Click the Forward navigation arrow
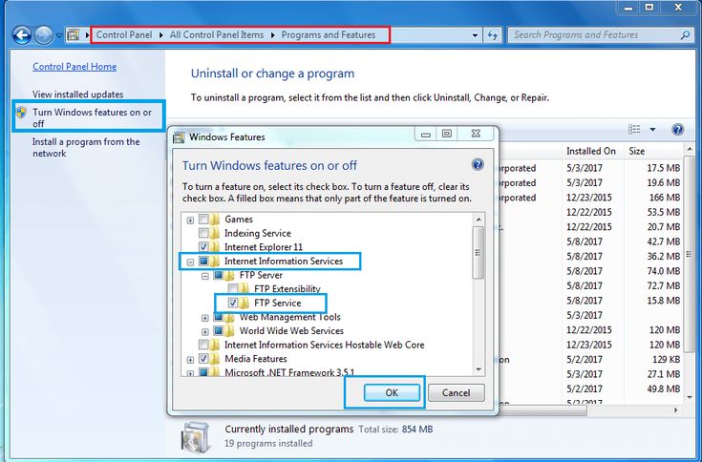The image size is (702, 462). (43, 35)
